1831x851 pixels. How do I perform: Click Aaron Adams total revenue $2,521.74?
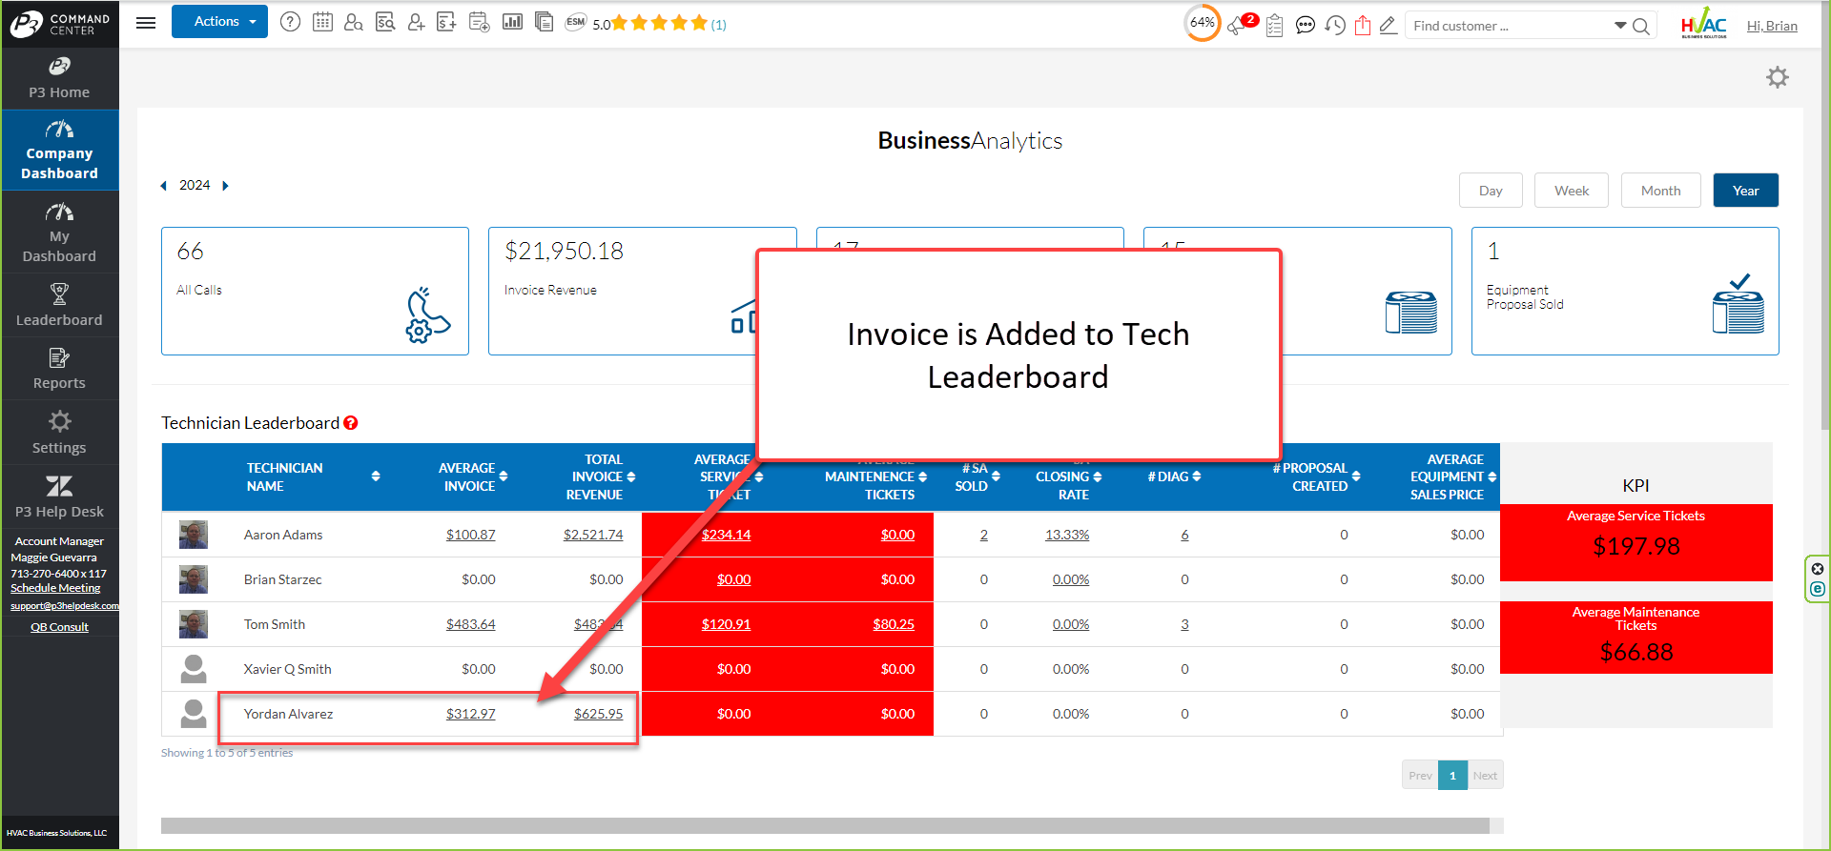(593, 535)
